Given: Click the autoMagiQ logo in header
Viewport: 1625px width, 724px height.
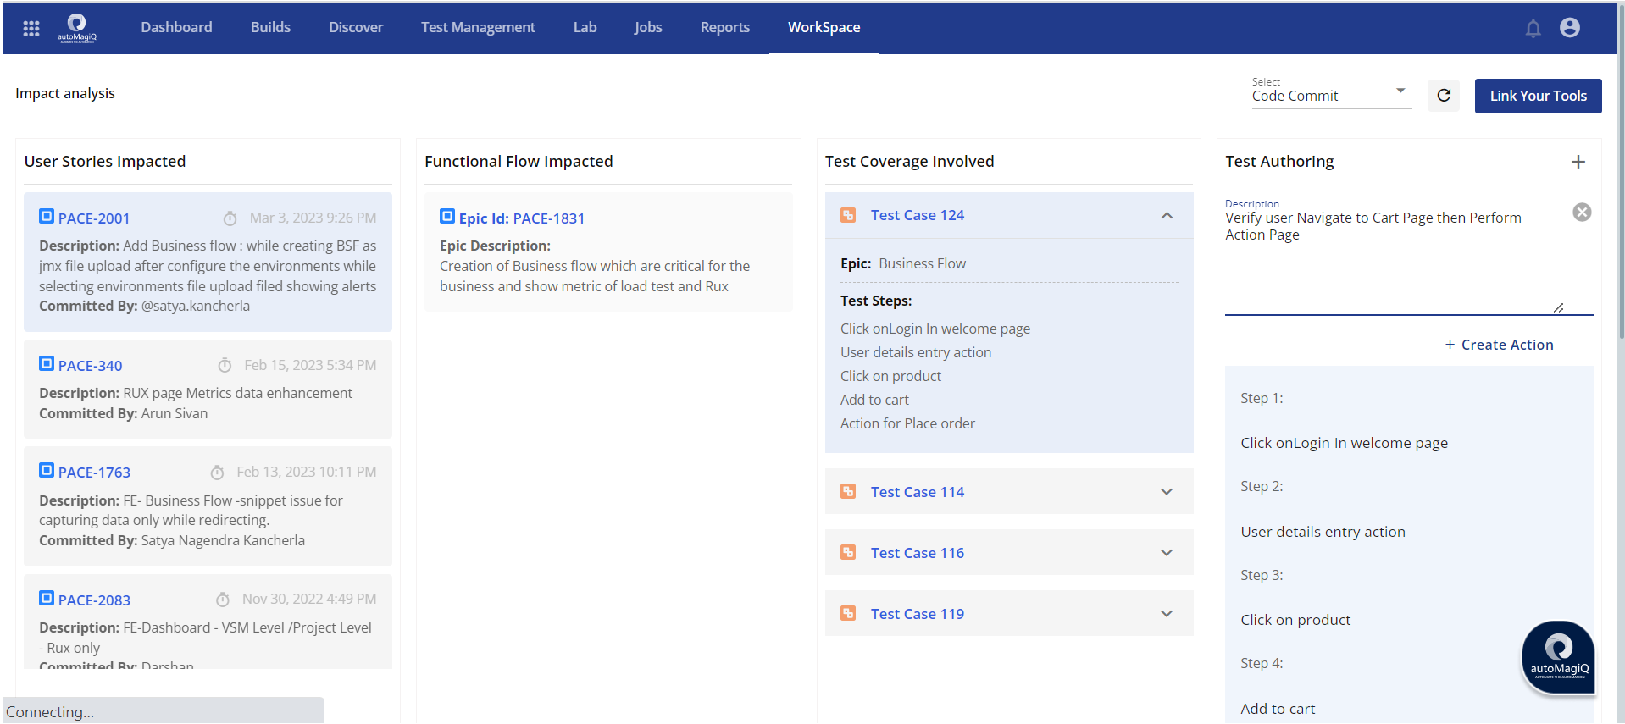Looking at the screenshot, I should 77,27.
